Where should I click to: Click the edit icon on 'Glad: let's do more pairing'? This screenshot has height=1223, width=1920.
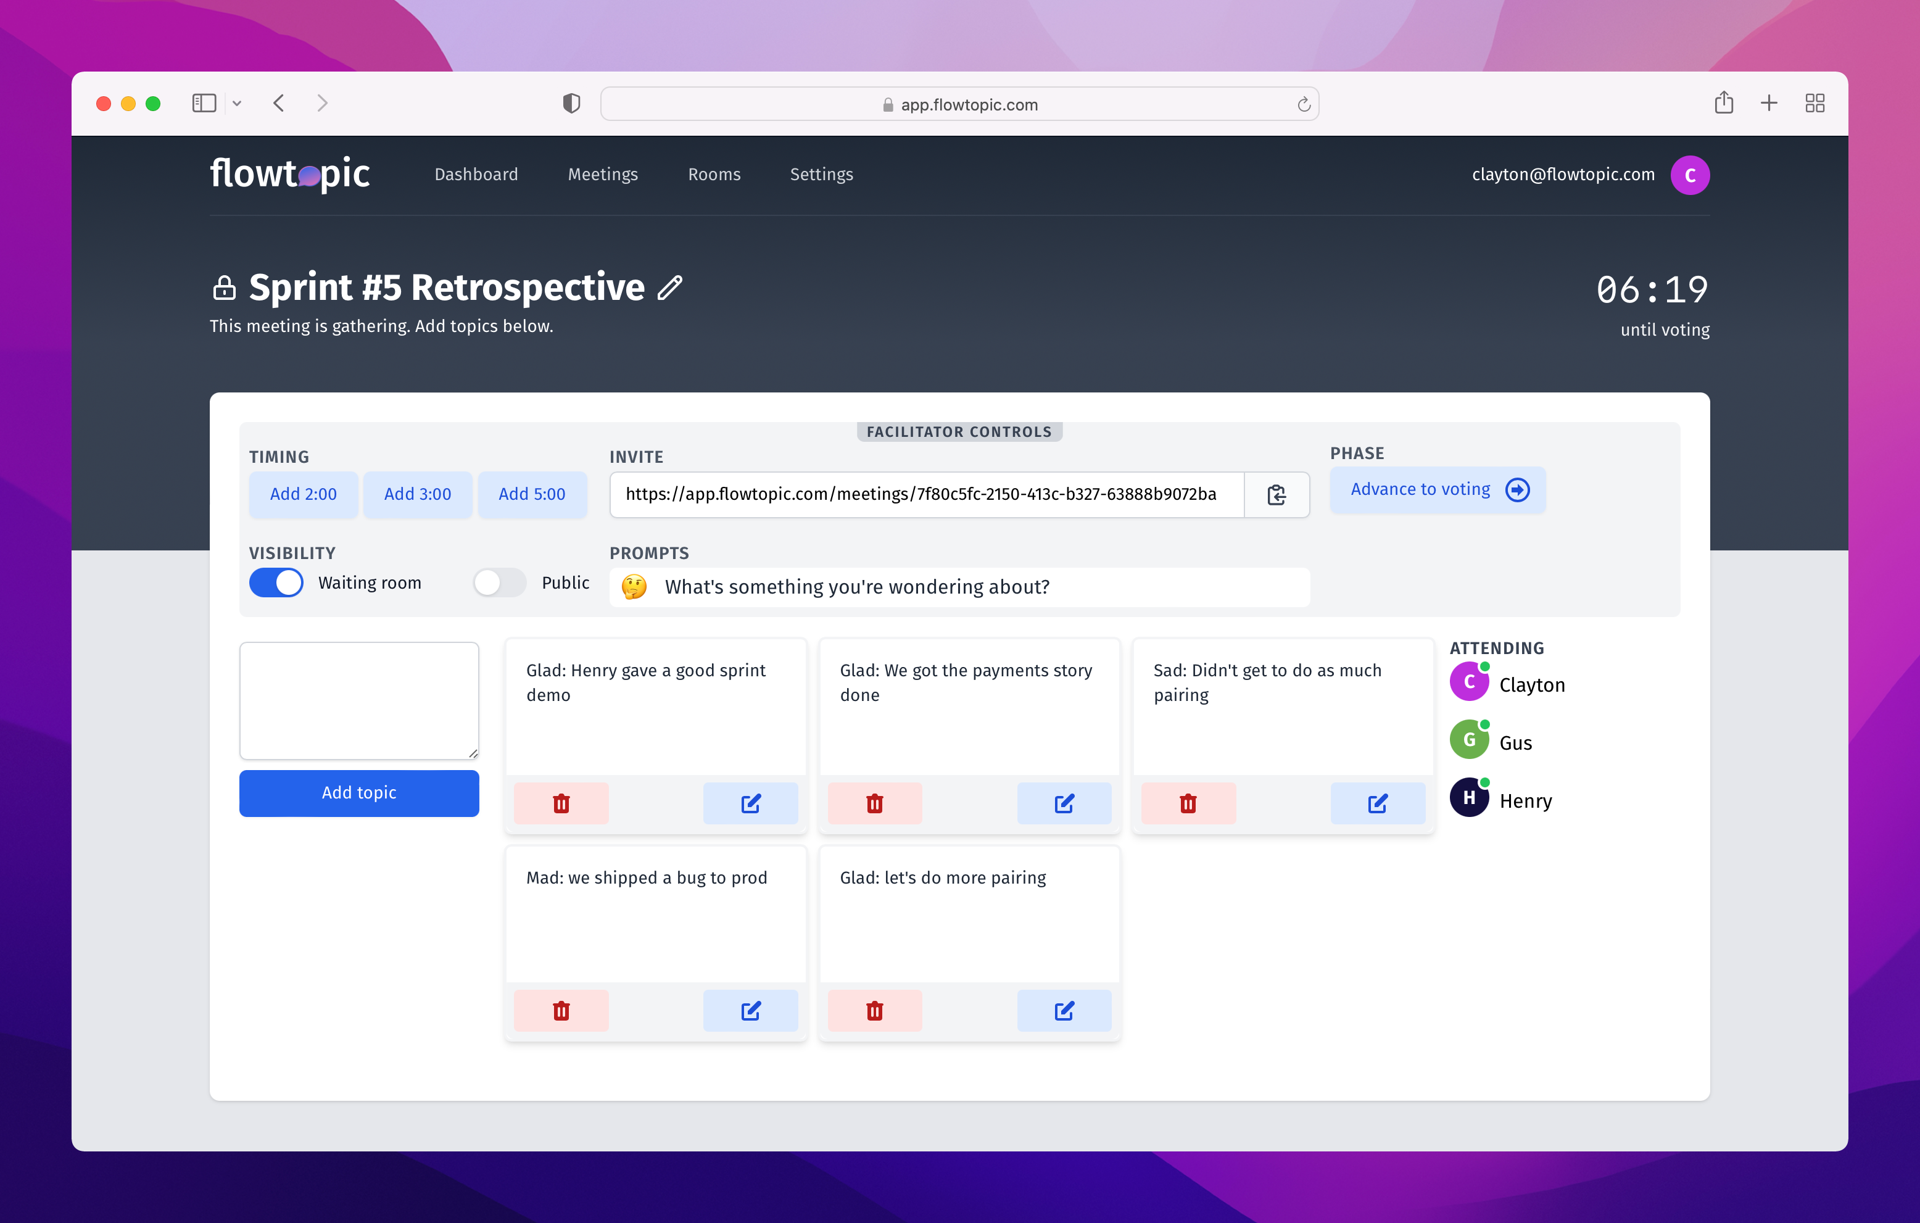1062,1010
